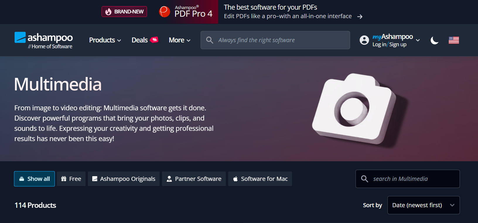Click the banner arrow after the PDF tagline

tap(360, 17)
